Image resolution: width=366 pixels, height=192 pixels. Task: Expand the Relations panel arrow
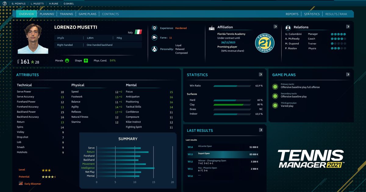point(348,27)
